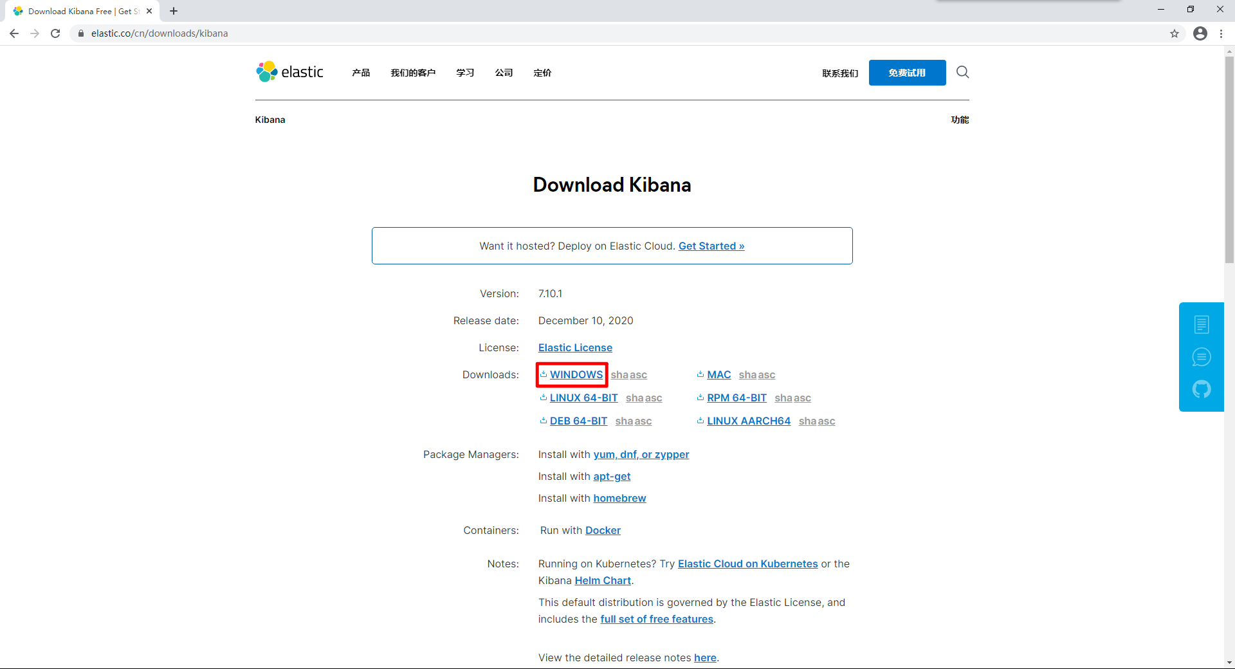View site info via the padlock icon
This screenshot has width=1235, height=669.
tap(81, 33)
